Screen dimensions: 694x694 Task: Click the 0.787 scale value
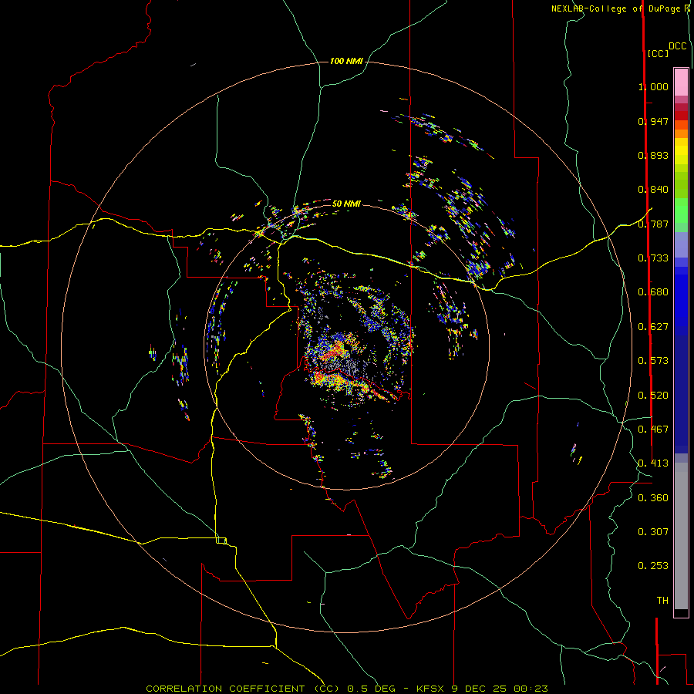pyautogui.click(x=653, y=224)
